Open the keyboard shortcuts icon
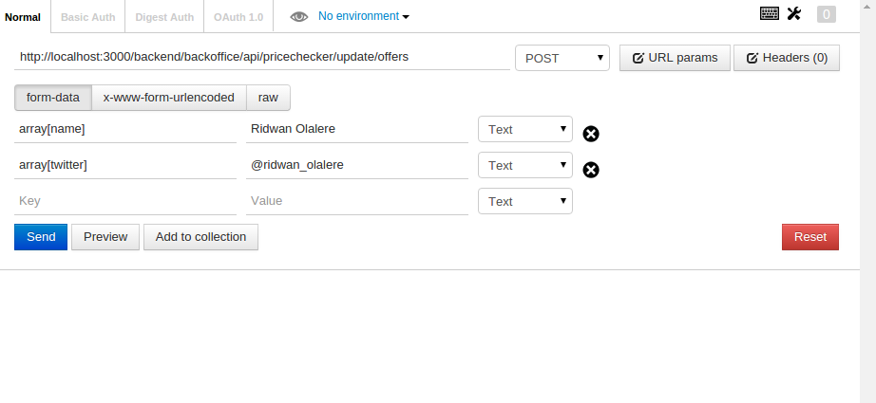 coord(770,13)
